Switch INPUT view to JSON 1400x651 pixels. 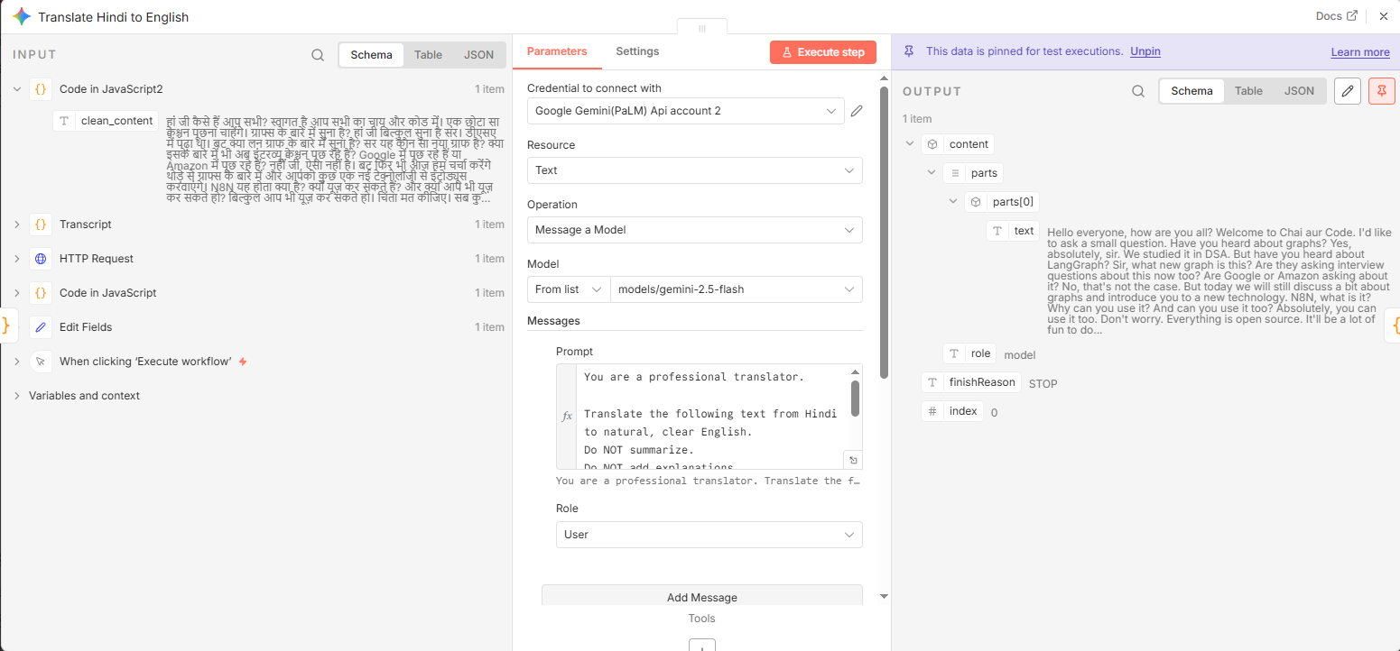(478, 55)
